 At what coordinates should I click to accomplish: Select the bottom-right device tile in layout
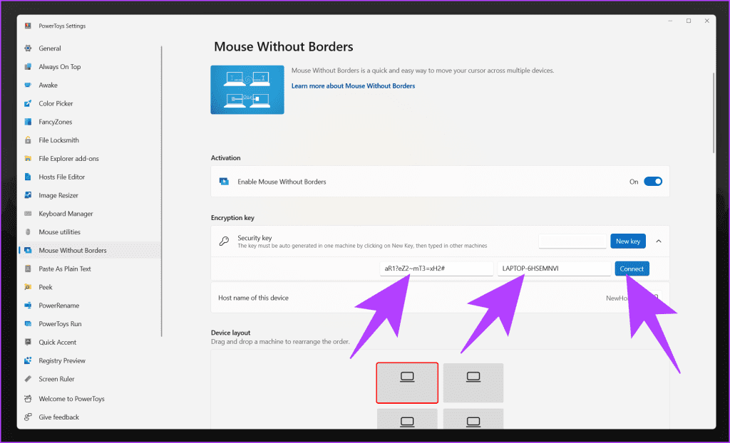pyautogui.click(x=473, y=419)
